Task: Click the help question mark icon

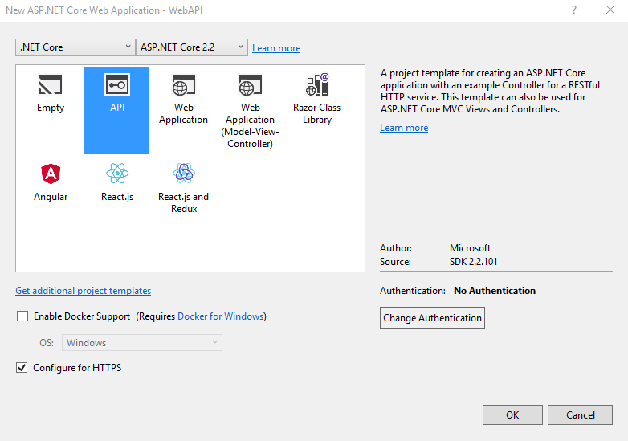Action: click(574, 10)
